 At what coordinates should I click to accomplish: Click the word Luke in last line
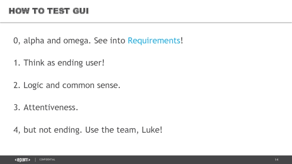tap(151, 130)
